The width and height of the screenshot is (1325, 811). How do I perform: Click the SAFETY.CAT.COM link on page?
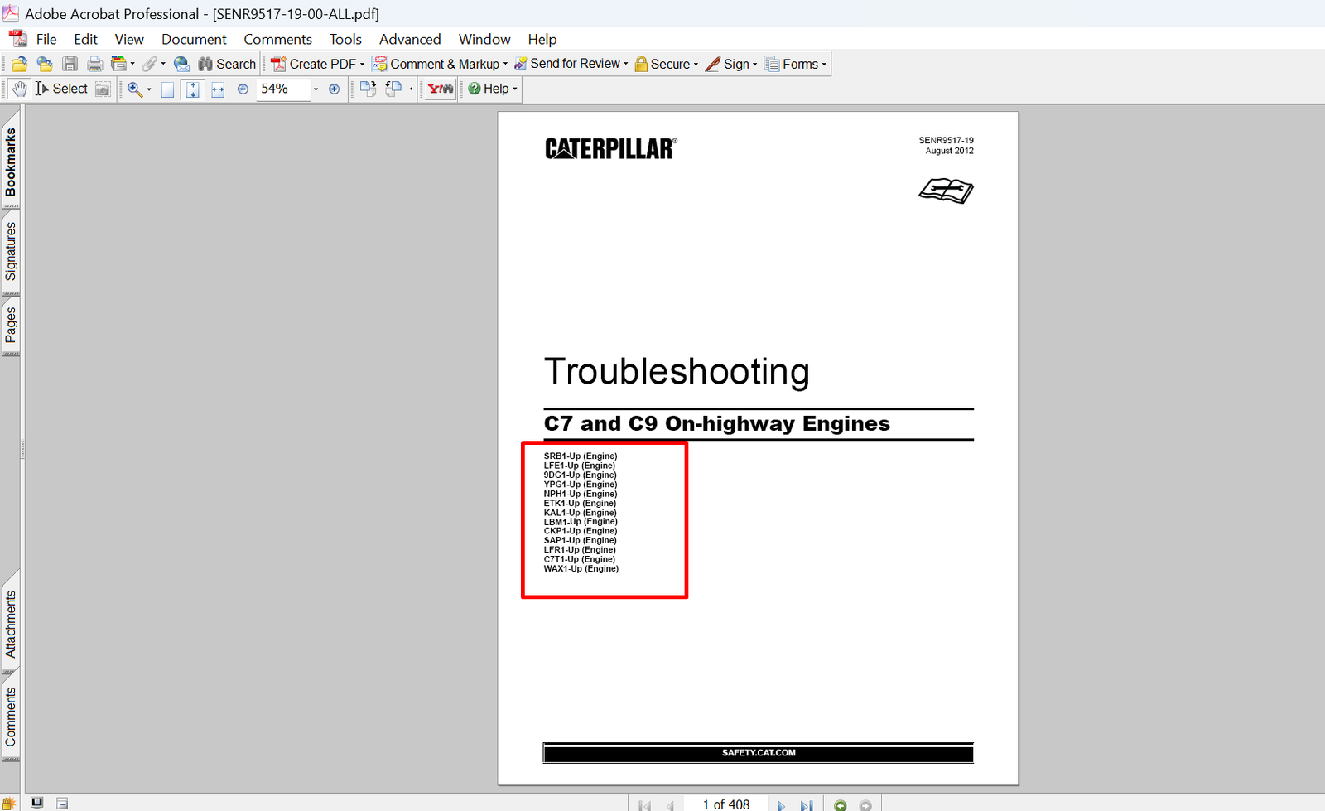tap(759, 753)
